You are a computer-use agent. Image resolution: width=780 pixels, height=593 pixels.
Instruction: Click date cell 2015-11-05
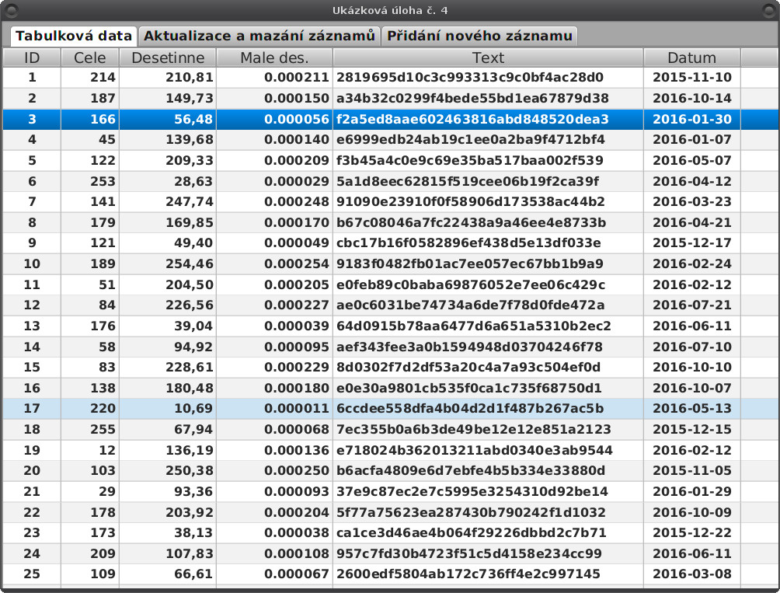coord(692,471)
